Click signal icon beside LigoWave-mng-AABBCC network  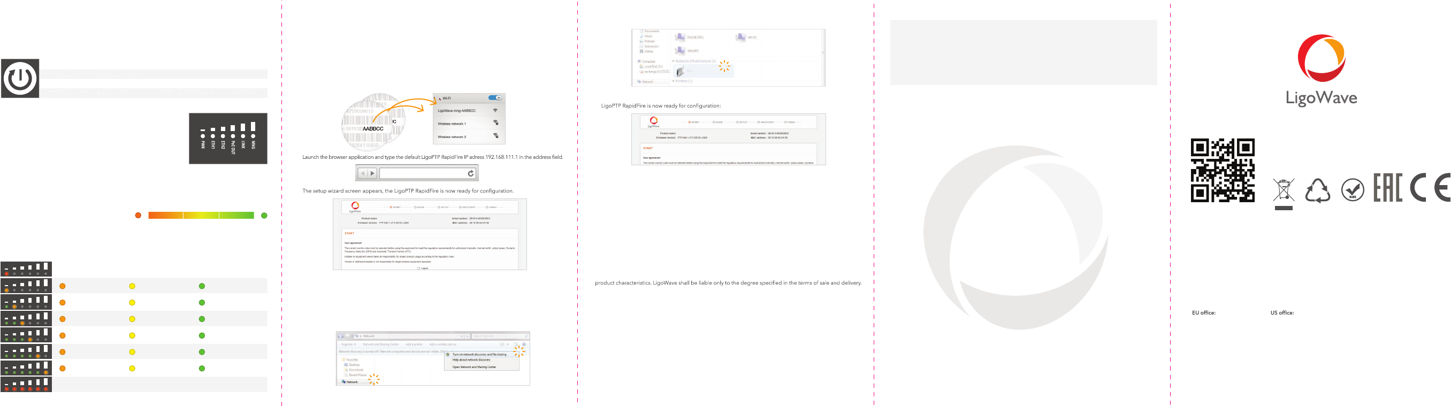point(495,110)
